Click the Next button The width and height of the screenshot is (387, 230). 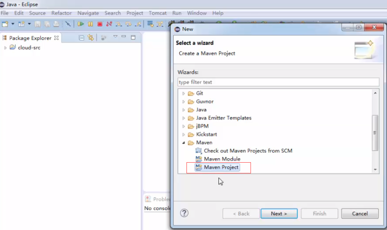[279, 214]
